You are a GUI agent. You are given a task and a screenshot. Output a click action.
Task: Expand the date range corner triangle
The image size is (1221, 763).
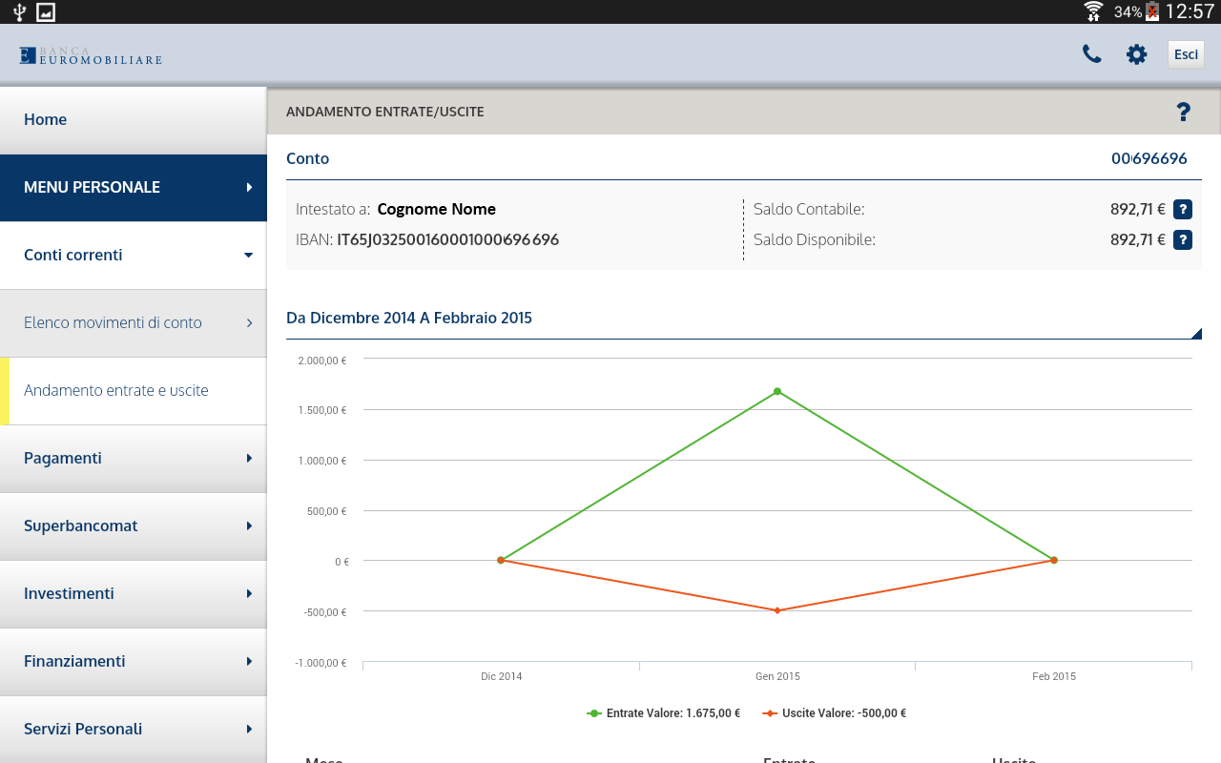pyautogui.click(x=1196, y=333)
